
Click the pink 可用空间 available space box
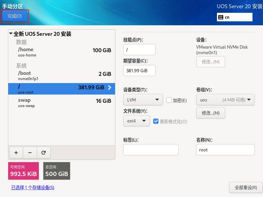click(x=23, y=171)
